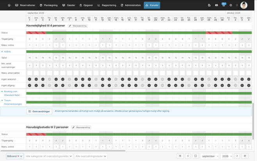Edit Airbnb Takst field for søndag 4 oktober
Viewport: 257px width, 161px height.
(249, 58)
